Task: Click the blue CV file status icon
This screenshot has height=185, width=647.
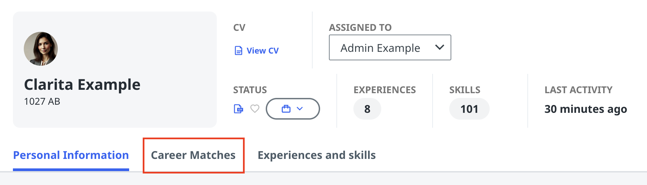Action: 239,109
